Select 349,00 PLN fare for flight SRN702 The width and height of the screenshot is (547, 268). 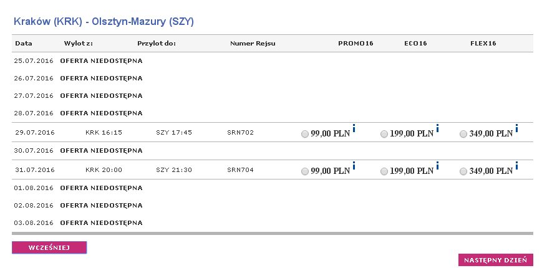click(x=463, y=134)
